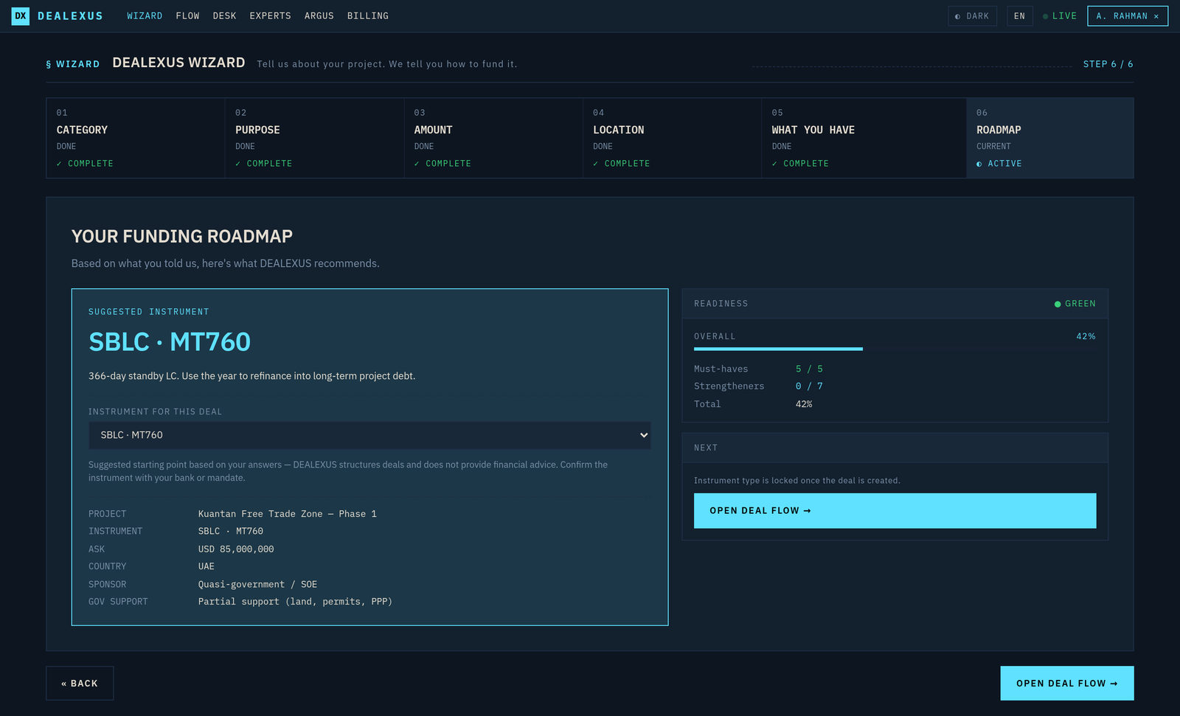Click the INSTRUMENT row value SBLC · MT760
This screenshot has height=716, width=1180.
coord(231,531)
